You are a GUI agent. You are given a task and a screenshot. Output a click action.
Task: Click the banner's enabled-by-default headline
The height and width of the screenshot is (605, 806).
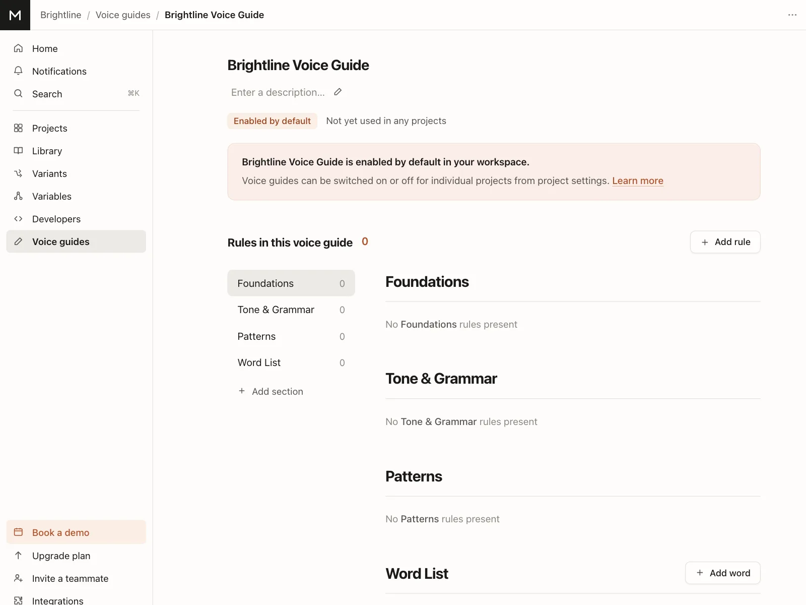[385, 162]
